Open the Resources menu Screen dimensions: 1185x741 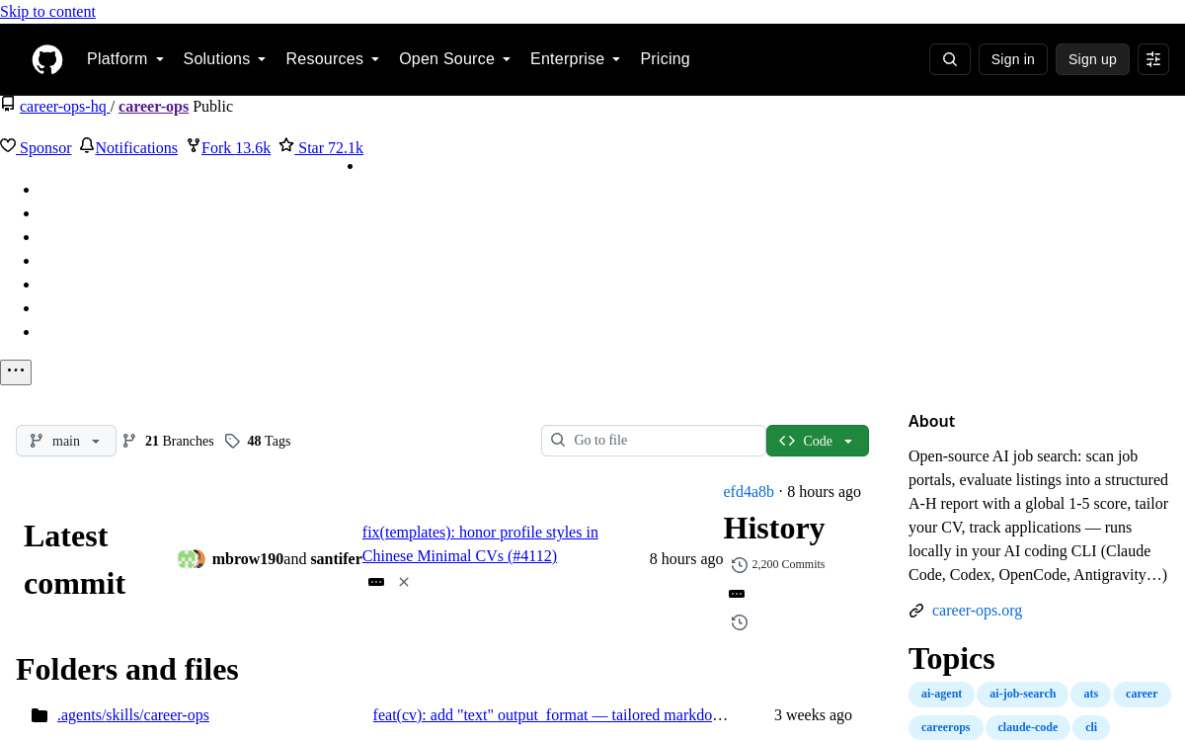(x=333, y=59)
